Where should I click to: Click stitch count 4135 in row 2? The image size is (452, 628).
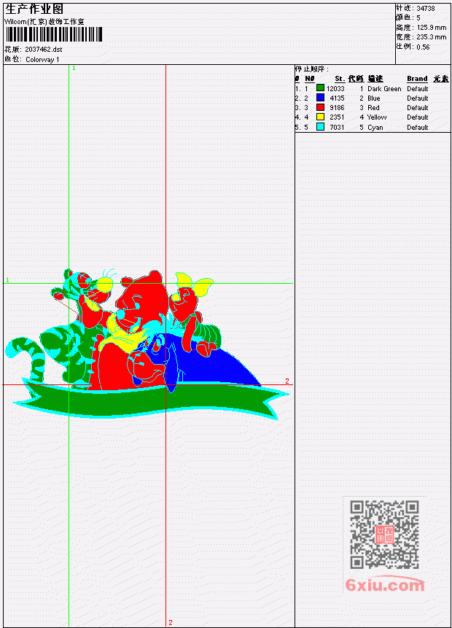point(337,98)
